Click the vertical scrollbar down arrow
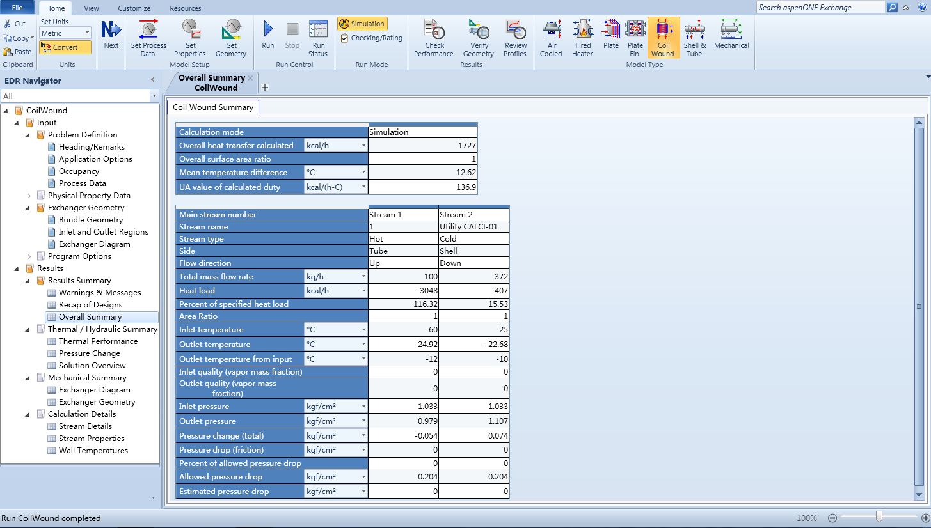The height and width of the screenshot is (528, 931). (x=919, y=495)
